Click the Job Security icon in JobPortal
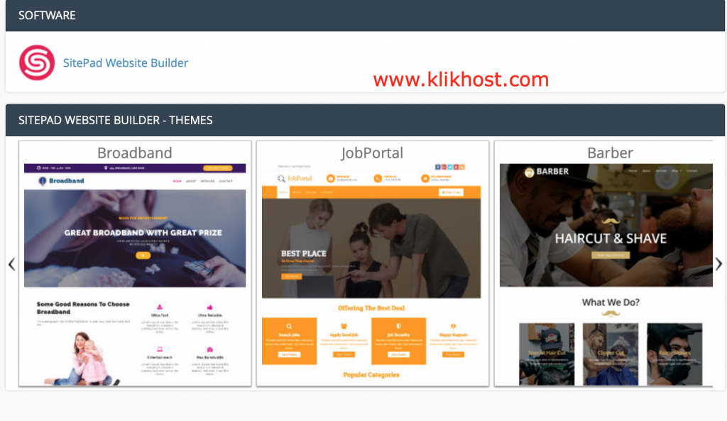The width and height of the screenshot is (727, 421). (399, 327)
